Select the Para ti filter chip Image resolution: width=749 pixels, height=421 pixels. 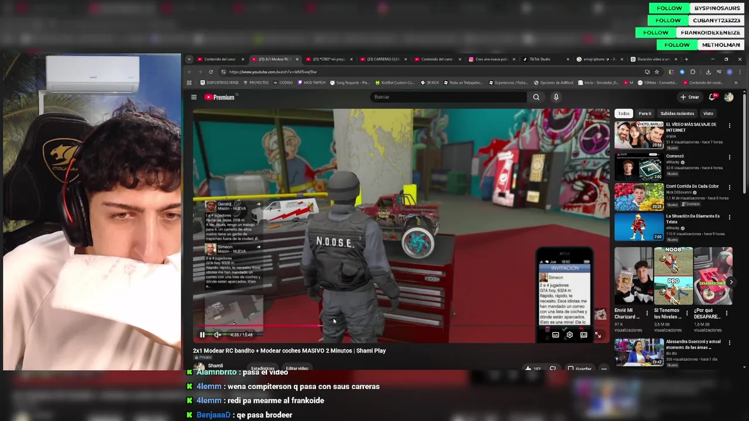tap(645, 113)
